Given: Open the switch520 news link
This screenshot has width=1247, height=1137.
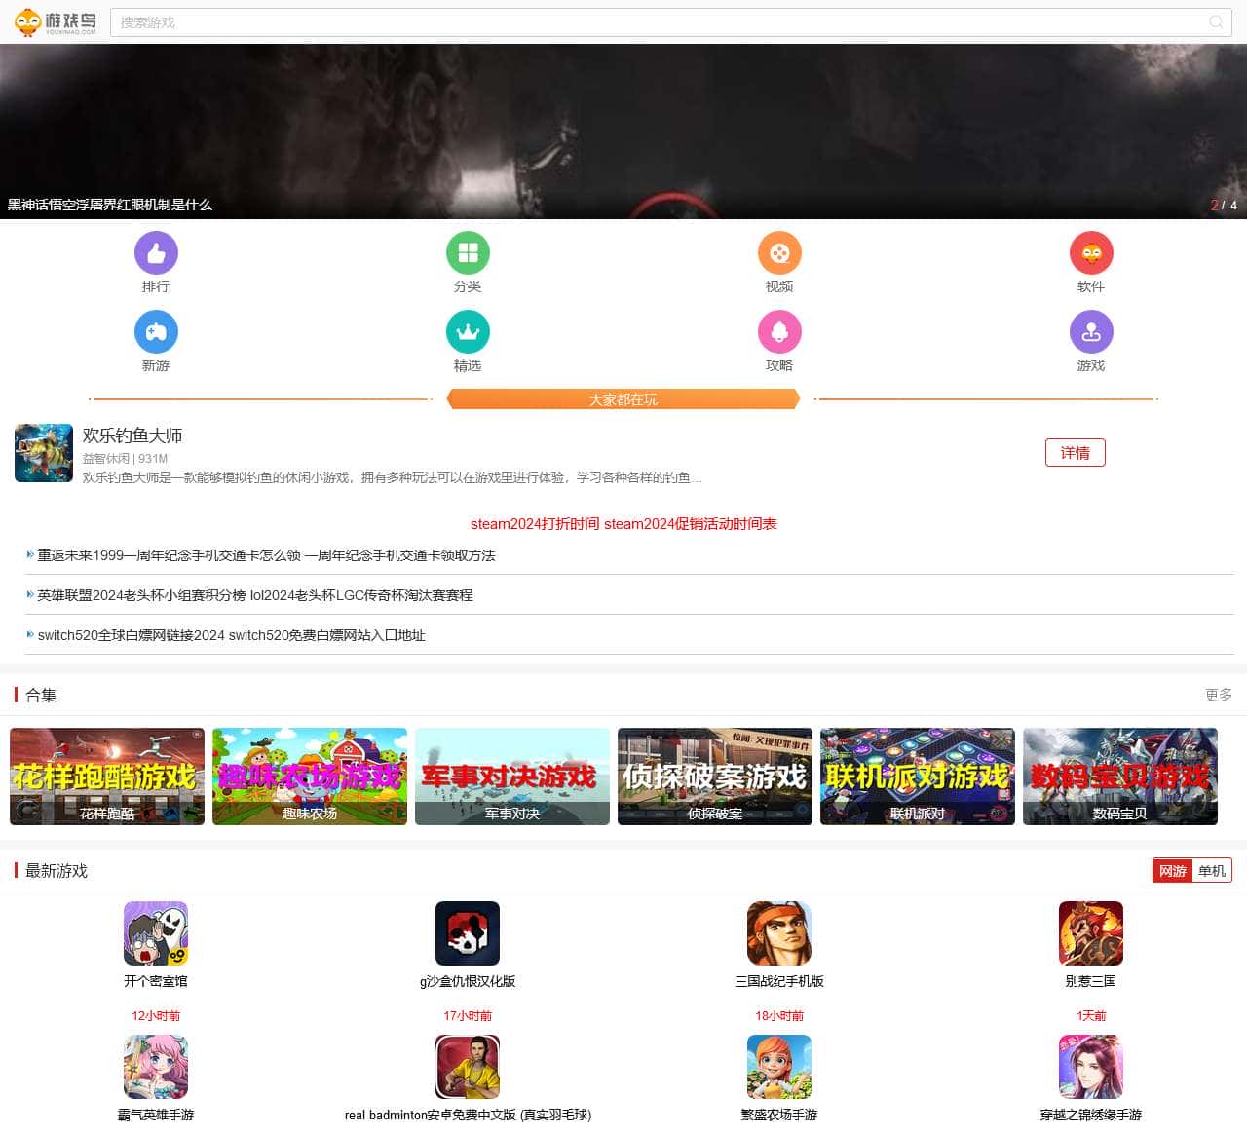Looking at the screenshot, I should coord(231,635).
